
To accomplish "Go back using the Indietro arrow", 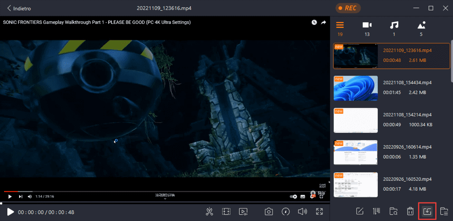I will [19, 8].
